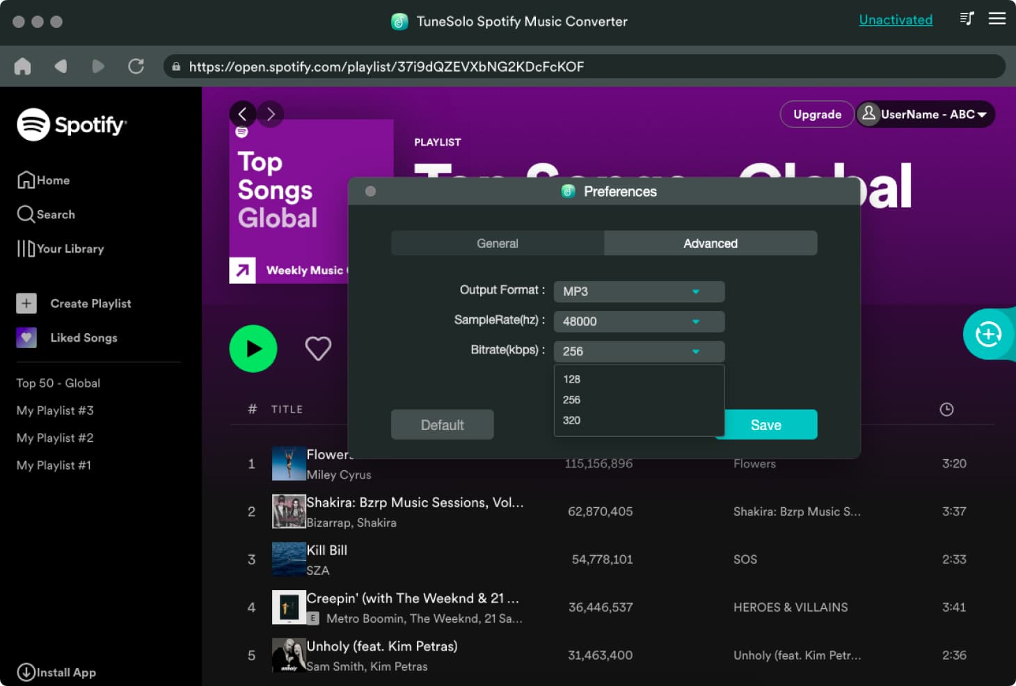This screenshot has height=686, width=1016.
Task: Open the hamburger menu in the title bar
Action: tap(997, 18)
